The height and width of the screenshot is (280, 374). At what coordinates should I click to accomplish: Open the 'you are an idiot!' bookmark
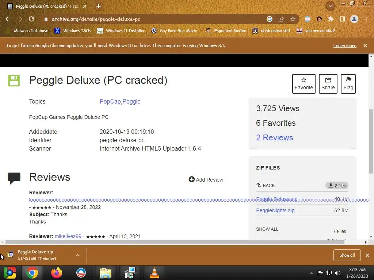(316, 31)
